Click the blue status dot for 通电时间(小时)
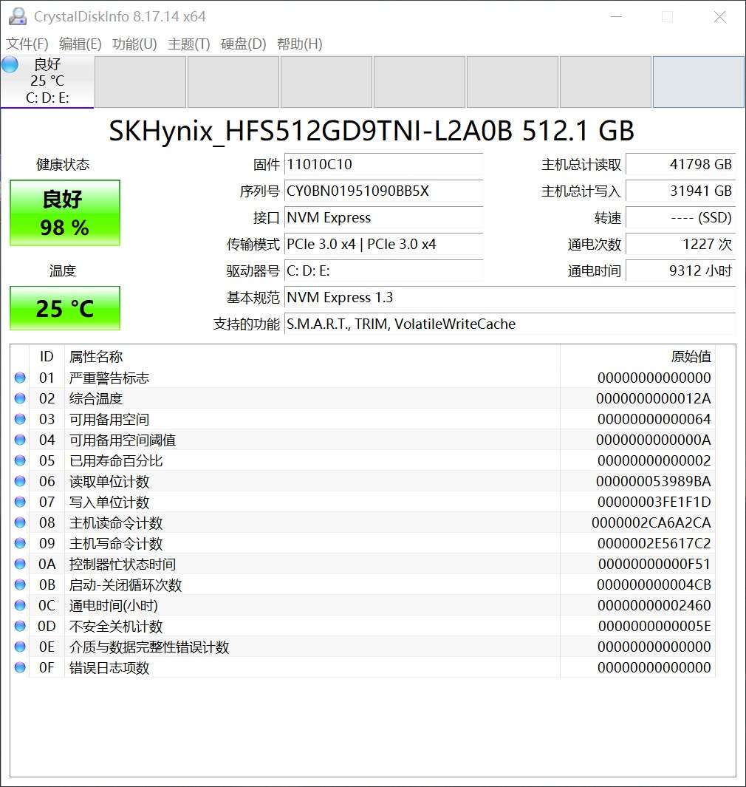The image size is (746, 787). [x=20, y=605]
